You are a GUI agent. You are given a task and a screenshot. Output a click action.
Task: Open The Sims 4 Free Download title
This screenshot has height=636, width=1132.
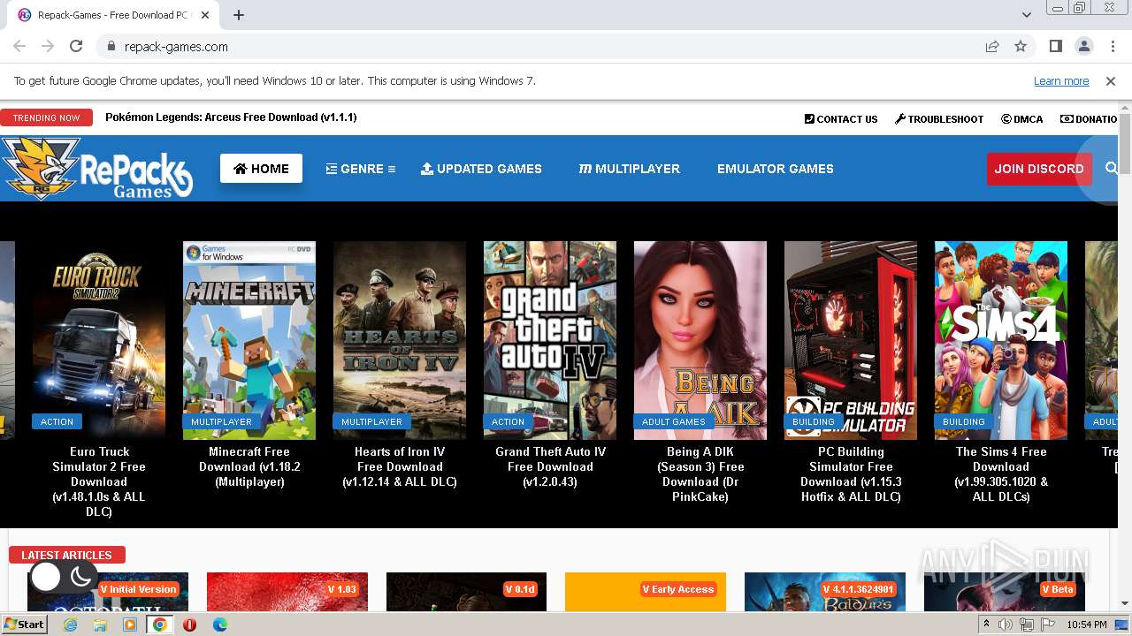point(1001,474)
